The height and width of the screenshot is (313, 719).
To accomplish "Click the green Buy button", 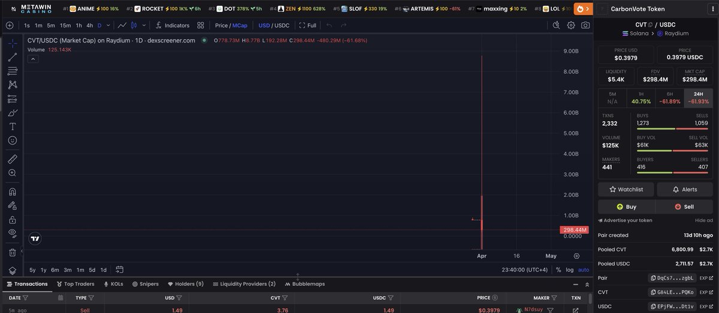I will (x=626, y=206).
